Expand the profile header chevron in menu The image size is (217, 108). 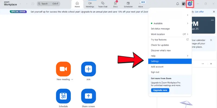tap(187, 15)
